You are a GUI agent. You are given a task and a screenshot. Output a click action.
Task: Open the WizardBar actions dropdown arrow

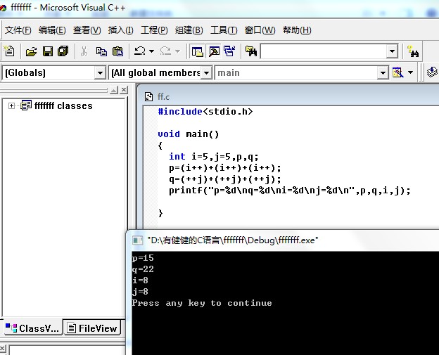(x=410, y=72)
